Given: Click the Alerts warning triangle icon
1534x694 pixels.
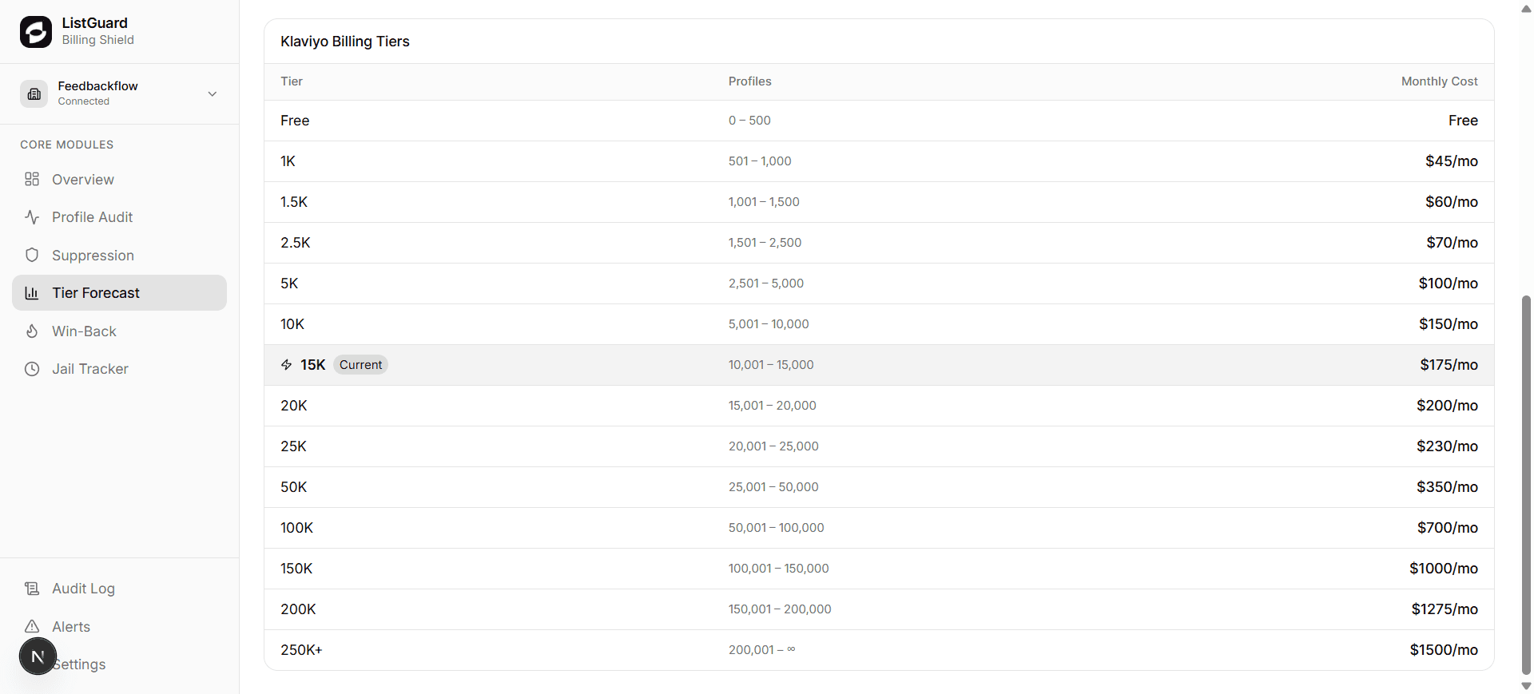Looking at the screenshot, I should pos(32,626).
